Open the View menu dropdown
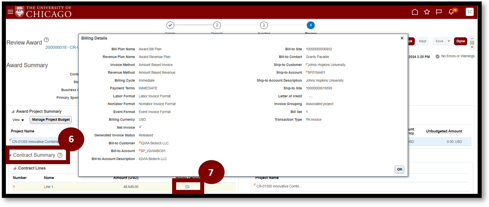 point(18,120)
